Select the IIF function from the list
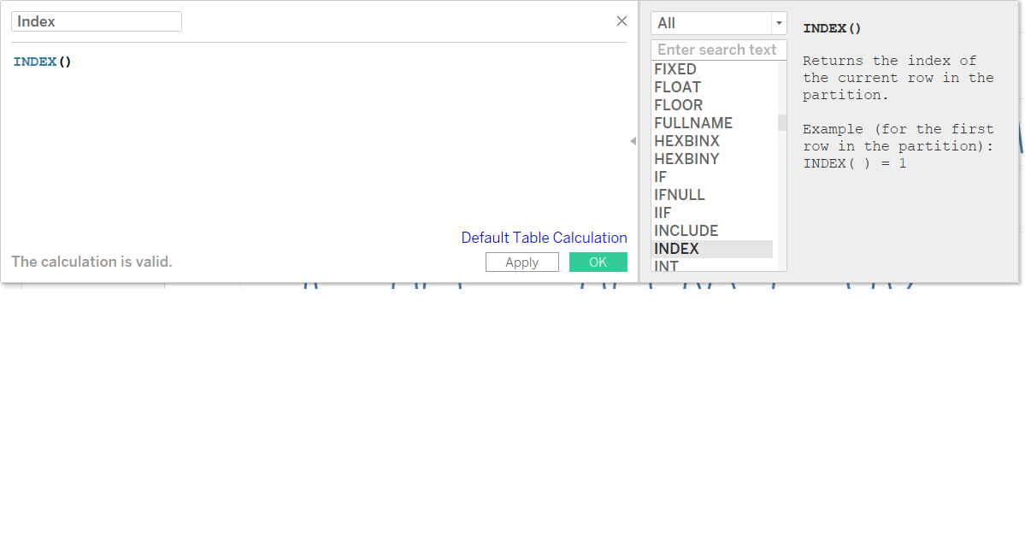Viewport: 1025px width, 554px height. coord(662,212)
